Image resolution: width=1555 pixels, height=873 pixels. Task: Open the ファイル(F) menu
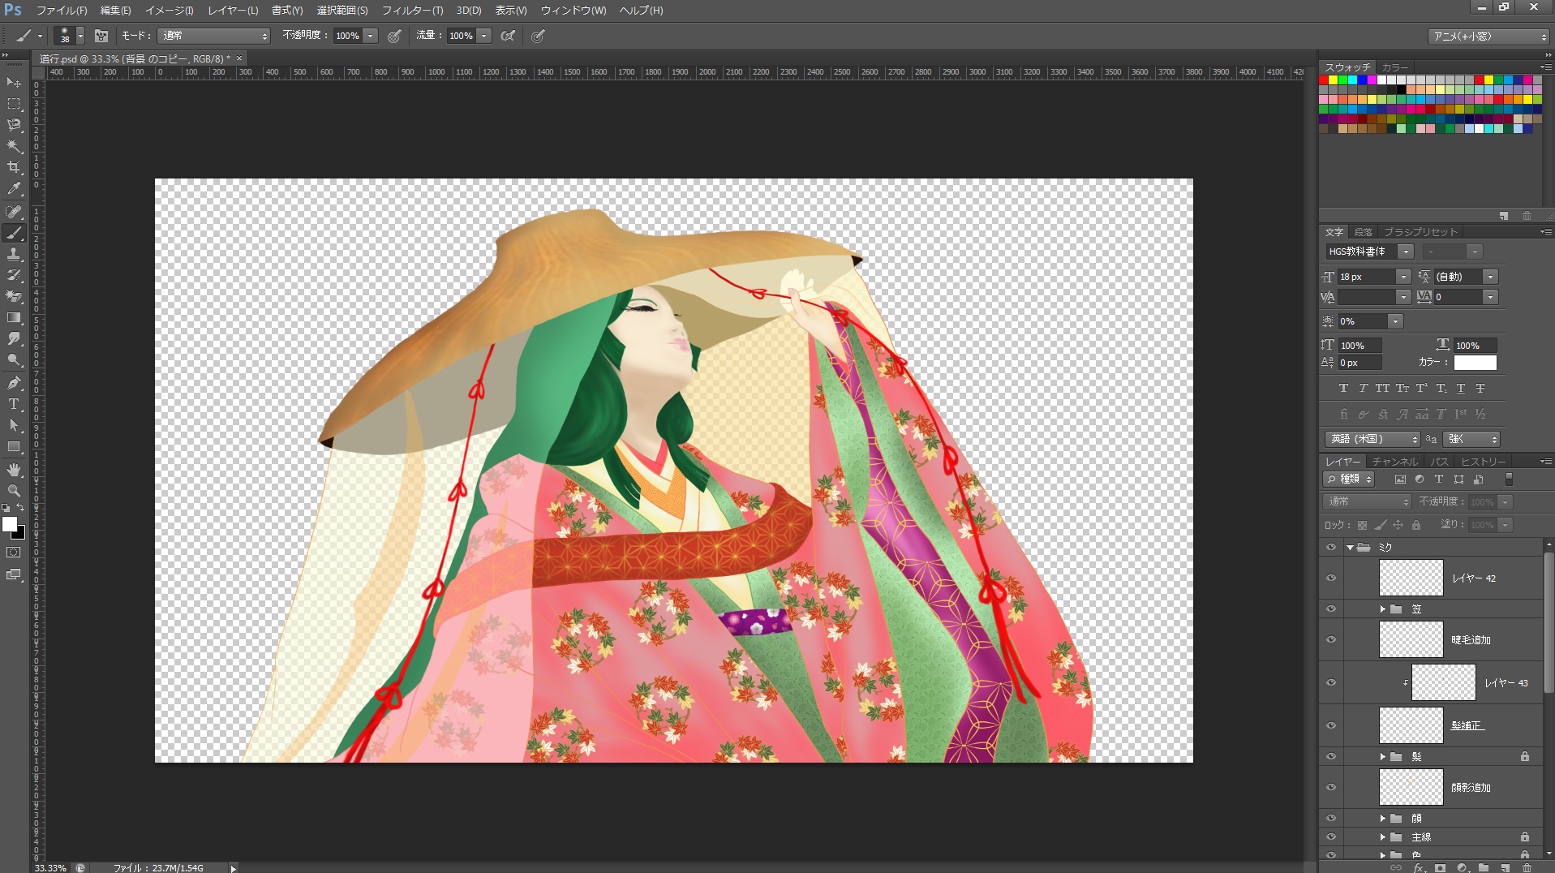[62, 11]
